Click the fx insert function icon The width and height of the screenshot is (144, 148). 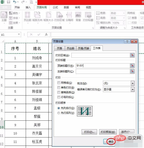(x=46, y=34)
